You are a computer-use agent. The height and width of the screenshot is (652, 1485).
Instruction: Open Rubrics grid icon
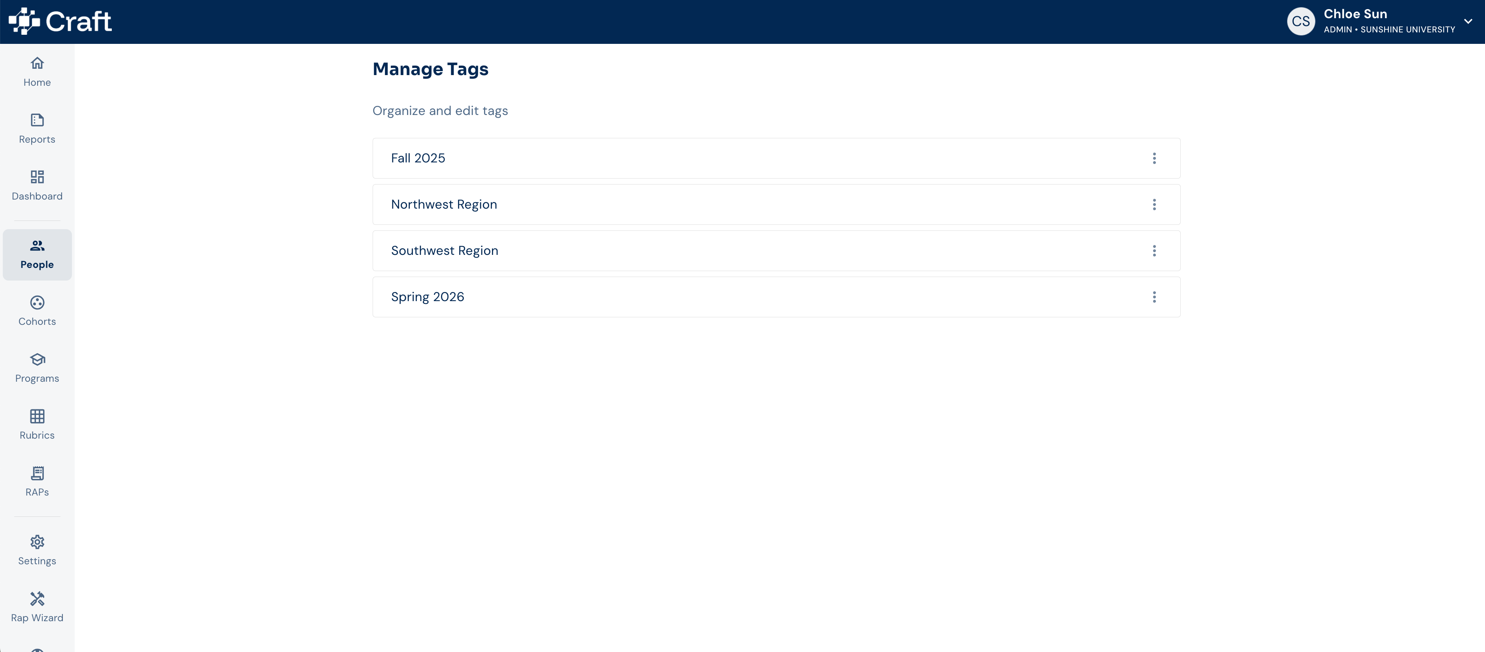(37, 416)
